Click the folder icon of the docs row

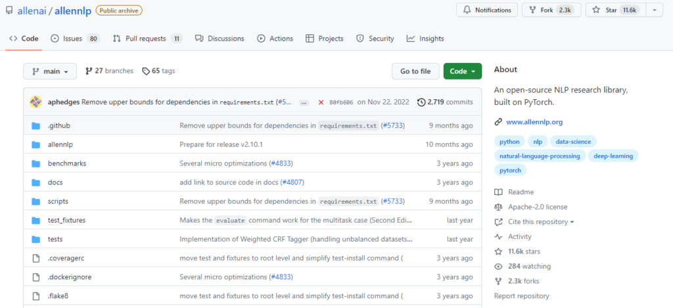tap(36, 183)
